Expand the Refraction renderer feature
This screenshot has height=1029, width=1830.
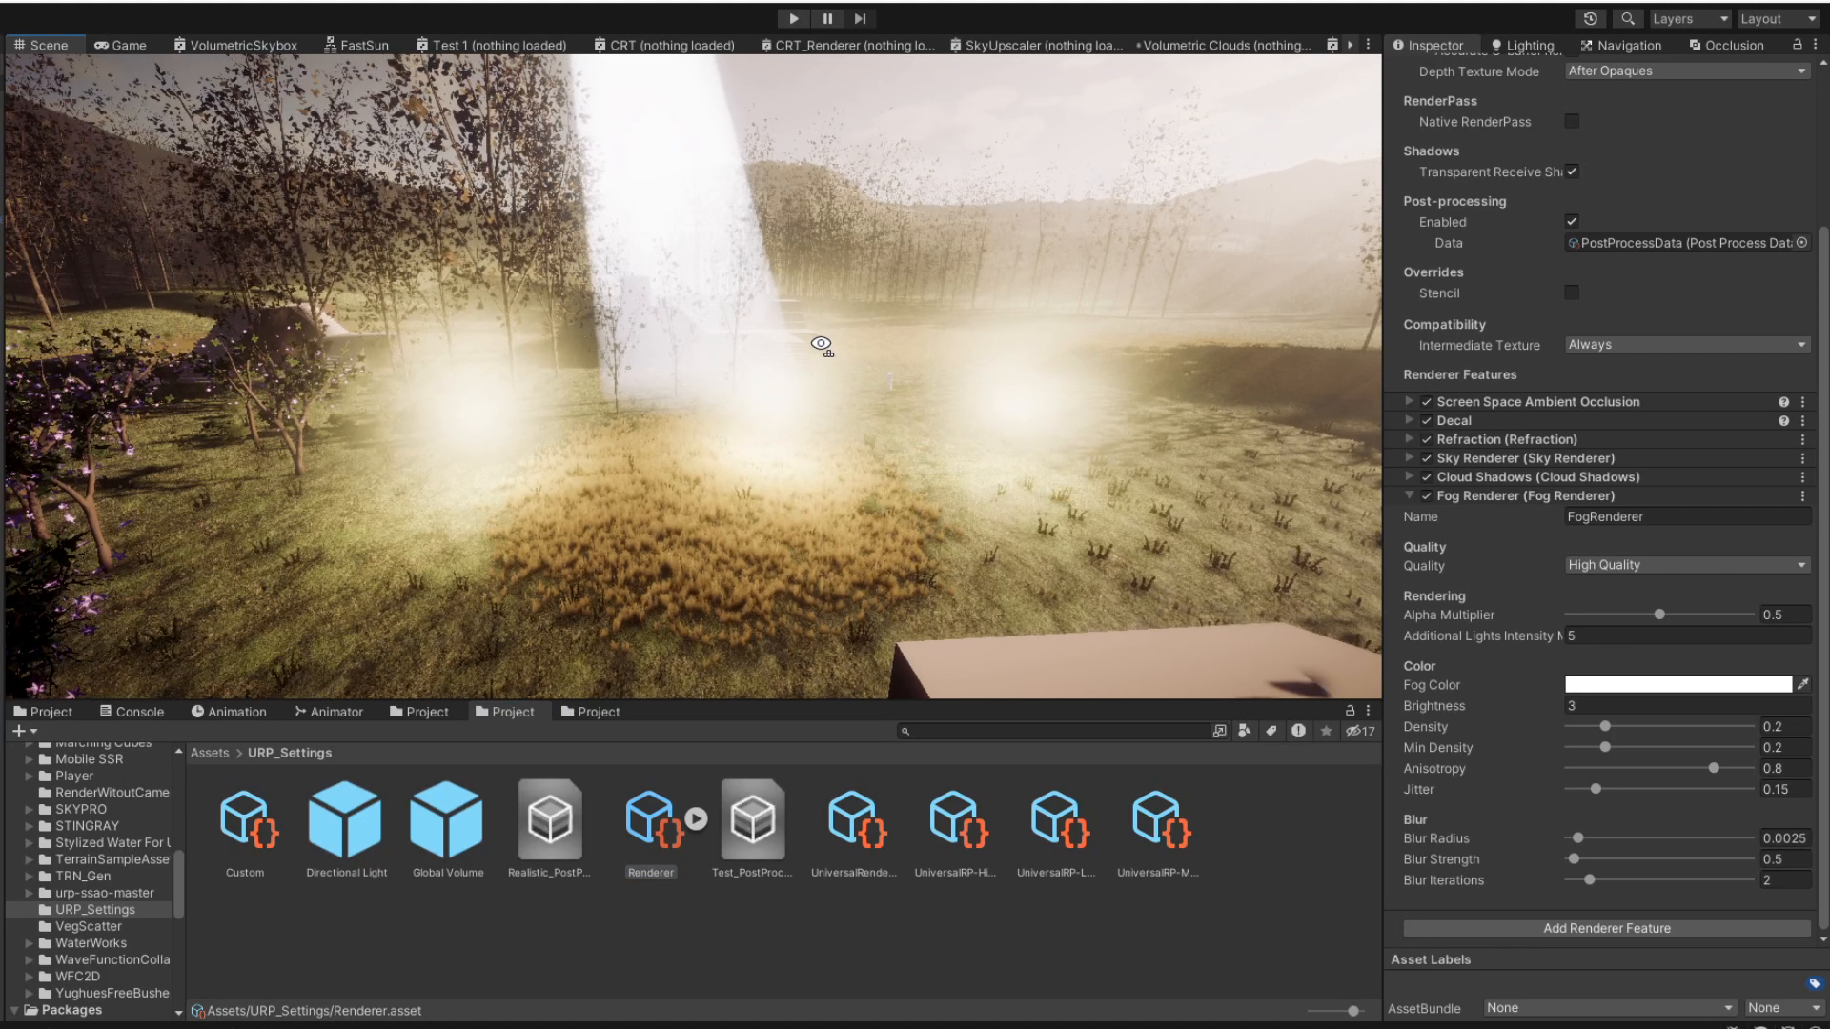click(x=1409, y=438)
